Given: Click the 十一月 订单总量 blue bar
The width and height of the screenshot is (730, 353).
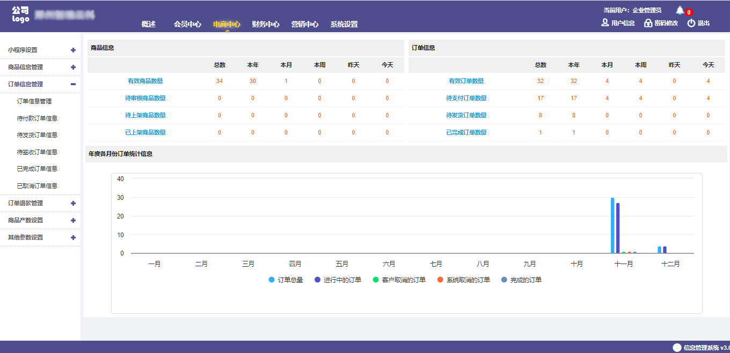Looking at the screenshot, I should (x=612, y=225).
